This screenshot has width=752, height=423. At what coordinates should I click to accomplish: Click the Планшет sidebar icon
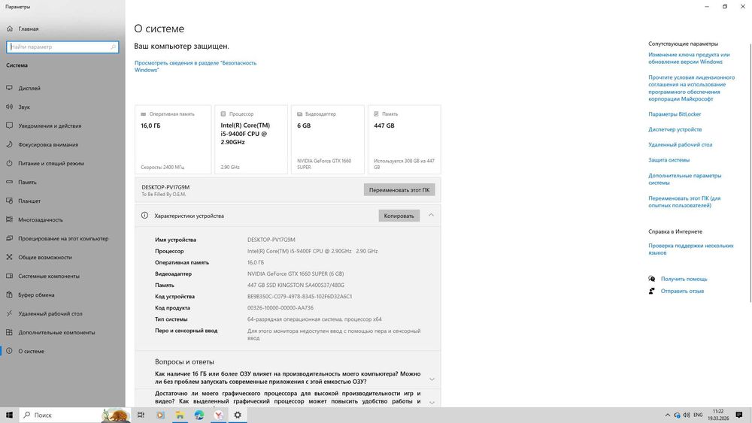point(9,201)
